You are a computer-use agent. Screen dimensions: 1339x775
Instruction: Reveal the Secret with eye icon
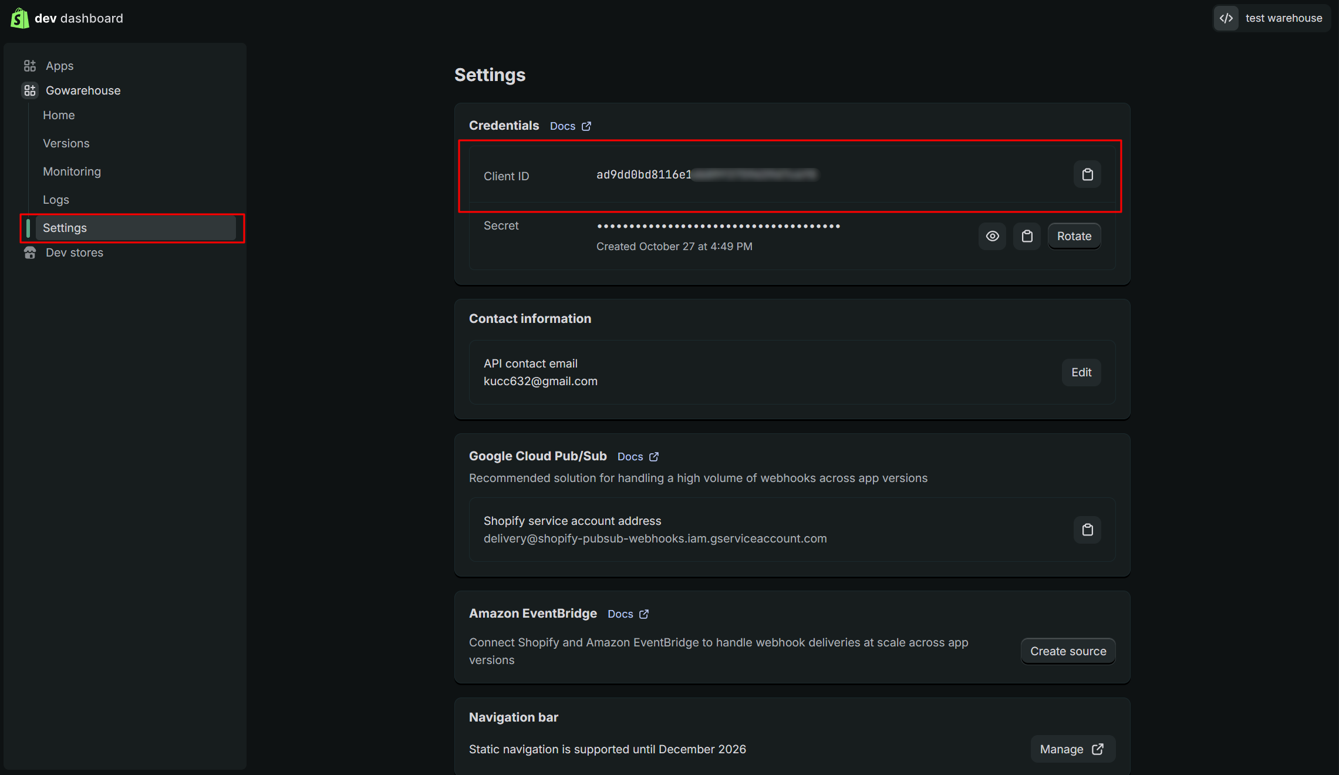point(992,236)
